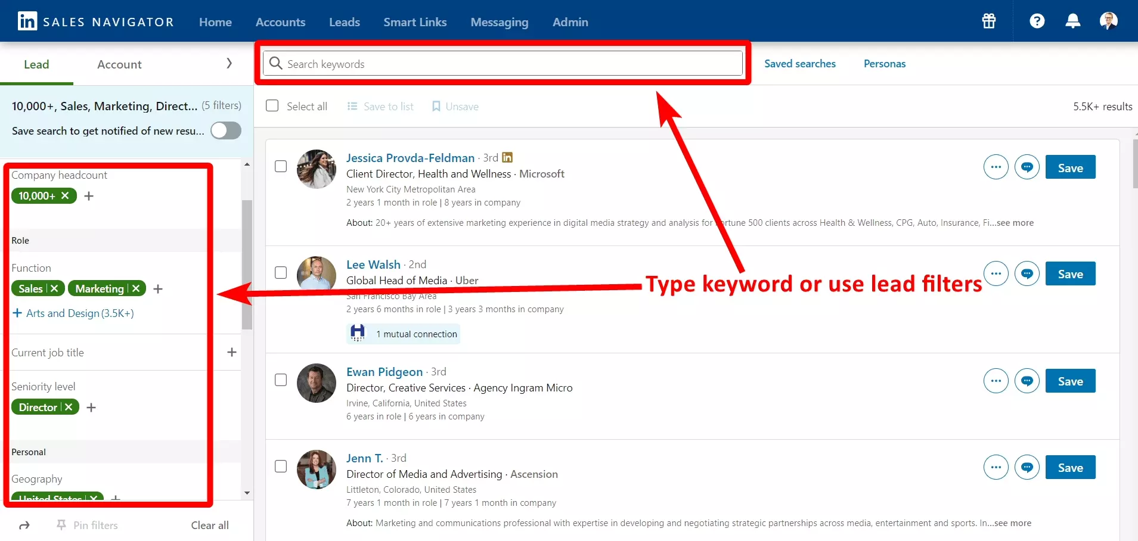
Task: Add another Company headcount value
Action: (x=89, y=196)
